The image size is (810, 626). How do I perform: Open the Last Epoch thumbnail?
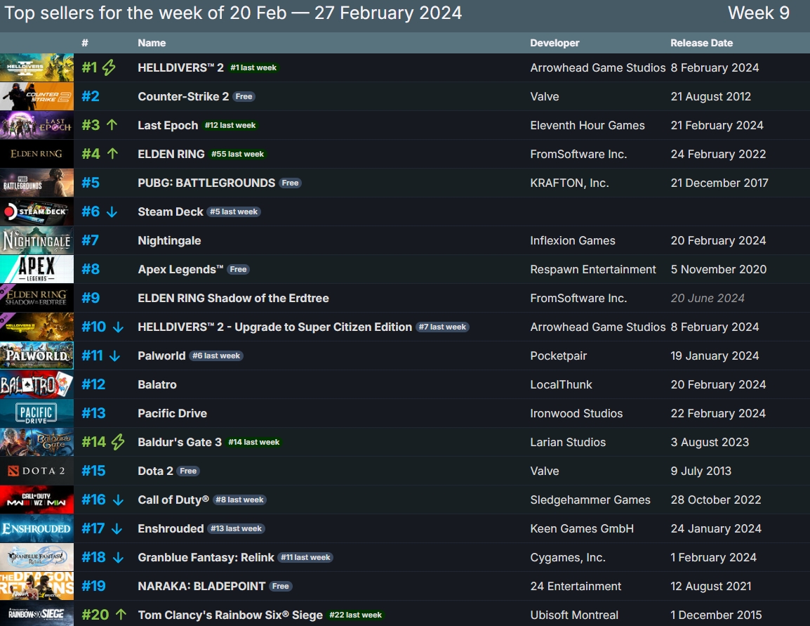click(x=36, y=125)
